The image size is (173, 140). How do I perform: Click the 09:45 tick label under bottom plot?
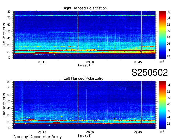pyautogui.click(x=138, y=132)
